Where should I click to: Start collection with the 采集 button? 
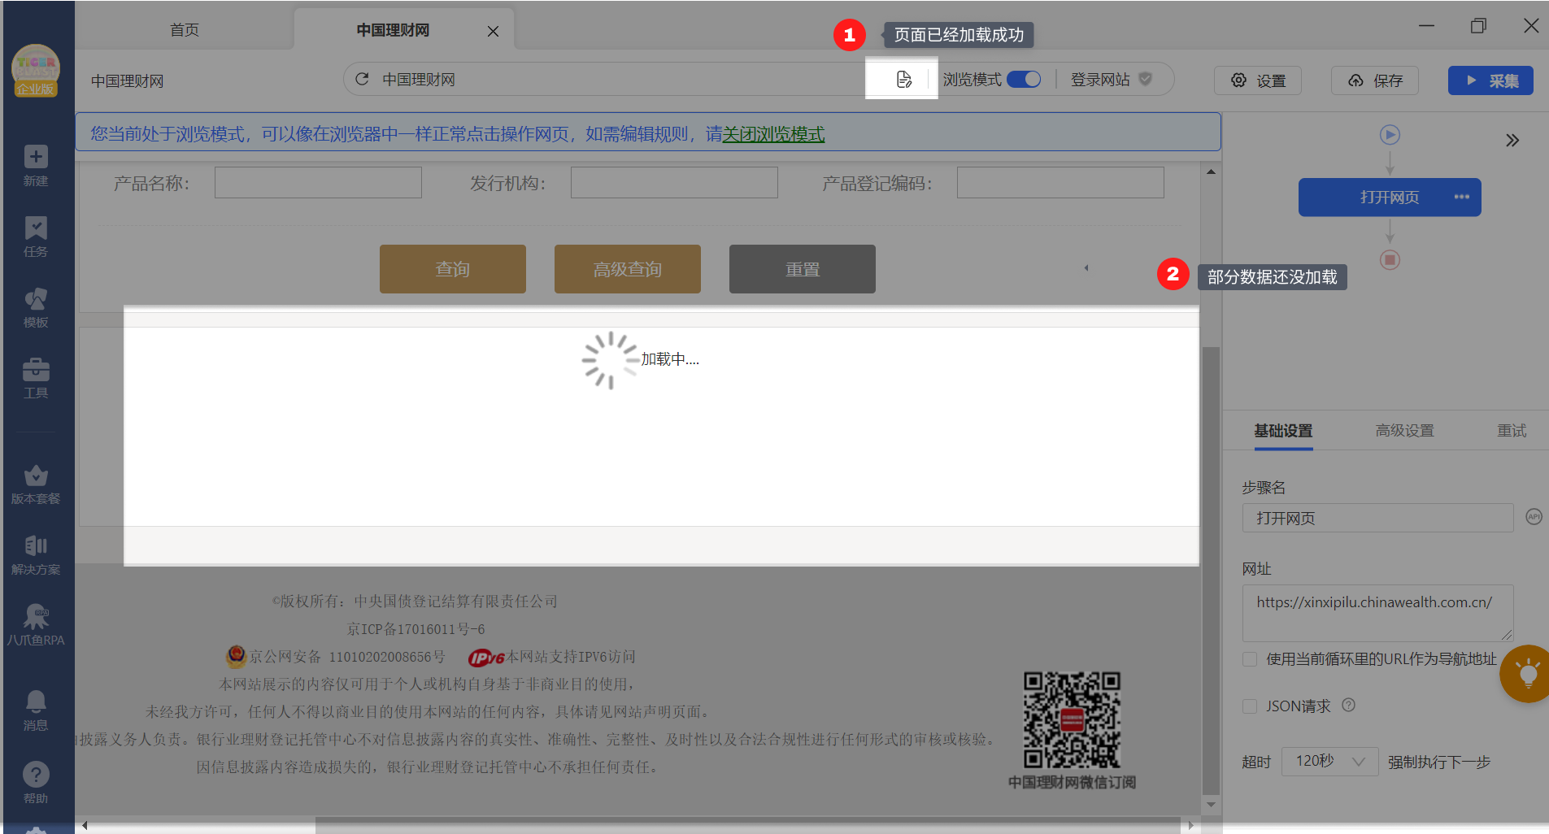1490,80
